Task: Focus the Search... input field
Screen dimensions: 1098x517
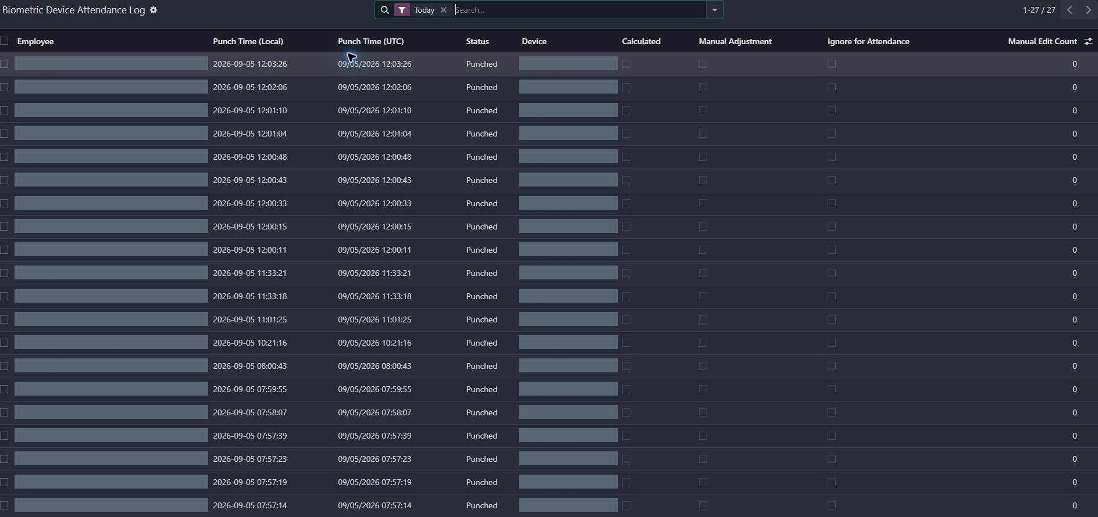Action: [579, 10]
